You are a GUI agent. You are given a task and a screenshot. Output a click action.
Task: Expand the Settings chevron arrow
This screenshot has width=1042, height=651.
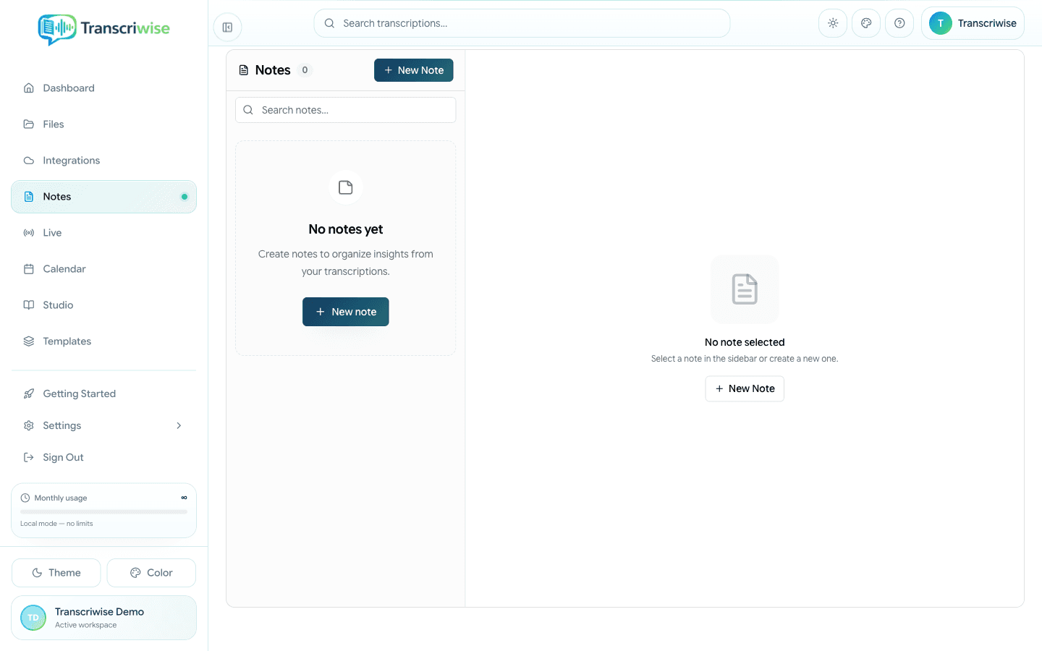click(179, 425)
